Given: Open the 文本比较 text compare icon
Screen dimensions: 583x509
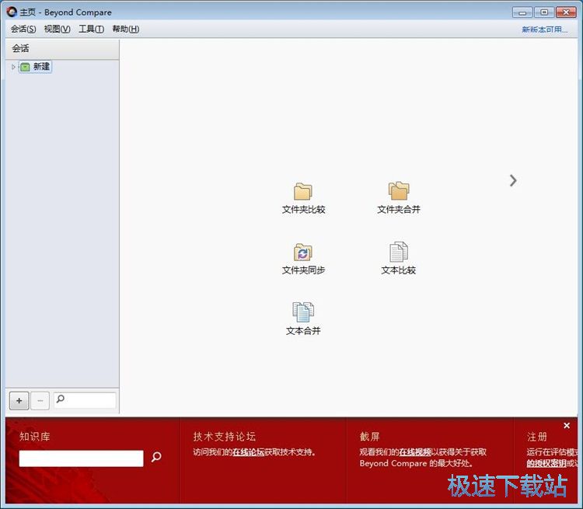Looking at the screenshot, I should click(399, 252).
